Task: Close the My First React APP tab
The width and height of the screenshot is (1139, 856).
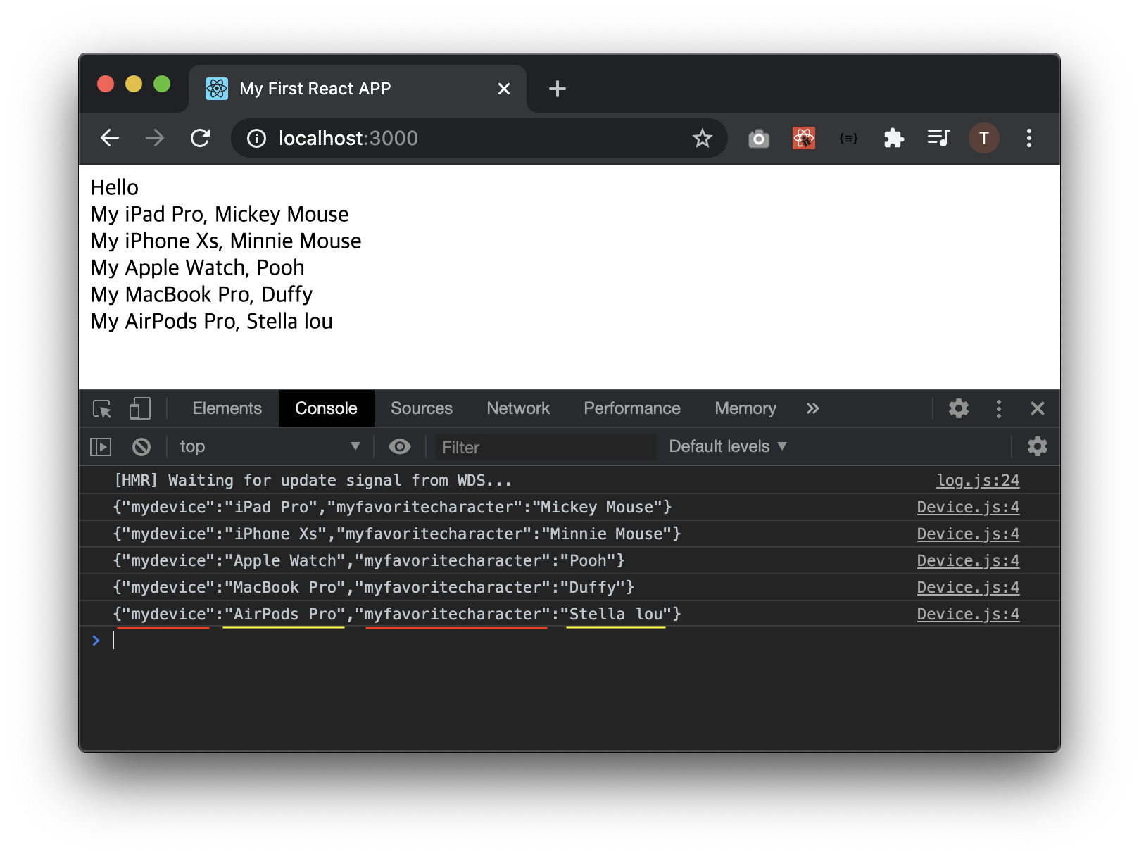Action: point(503,89)
